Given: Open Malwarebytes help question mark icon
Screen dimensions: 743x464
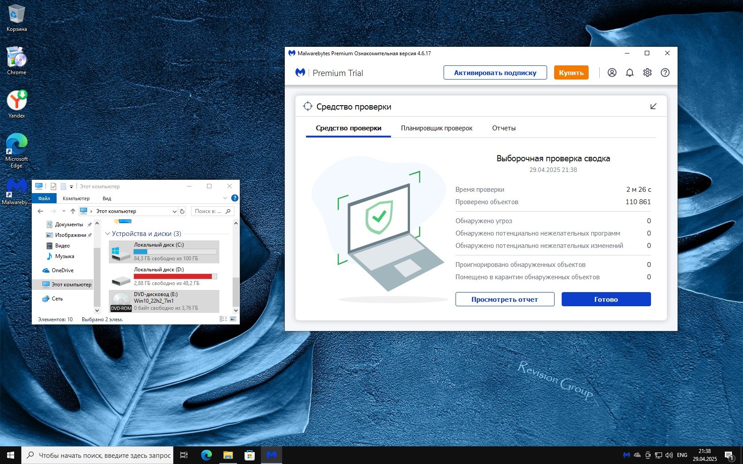Looking at the screenshot, I should (665, 72).
